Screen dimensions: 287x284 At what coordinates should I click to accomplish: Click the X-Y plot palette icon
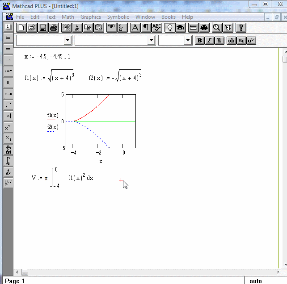pos(8,183)
